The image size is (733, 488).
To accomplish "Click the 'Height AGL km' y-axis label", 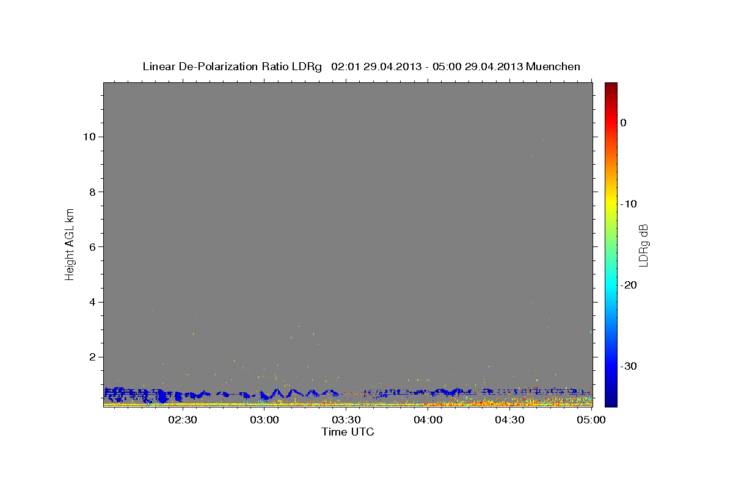I will pos(70,243).
